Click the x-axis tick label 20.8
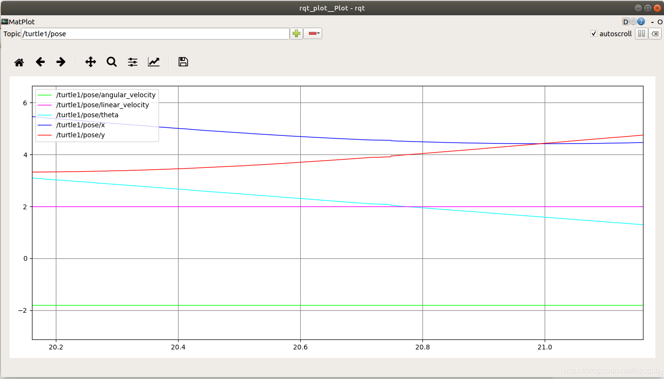This screenshot has width=664, height=379. pos(422,347)
